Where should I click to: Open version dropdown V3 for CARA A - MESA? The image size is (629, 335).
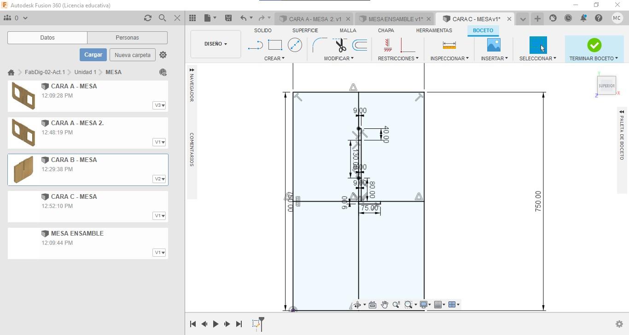coord(159,105)
